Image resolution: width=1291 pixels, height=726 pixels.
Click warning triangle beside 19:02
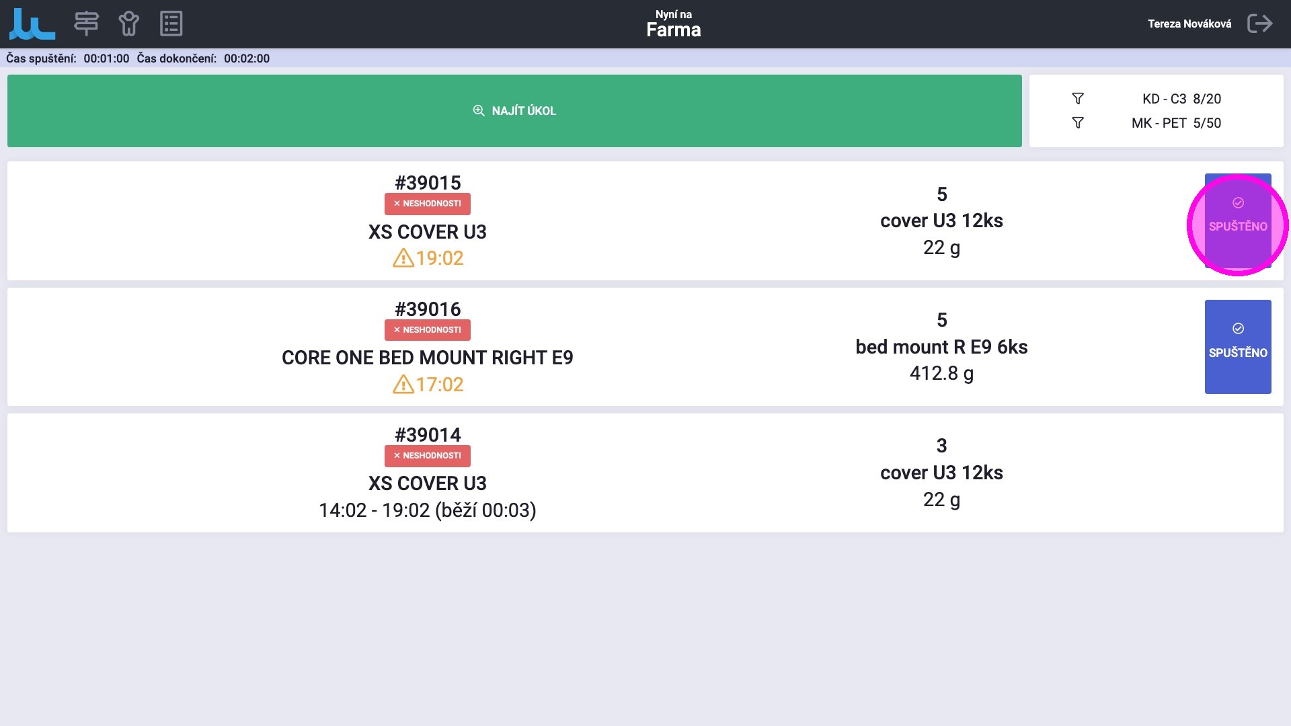[x=403, y=258]
